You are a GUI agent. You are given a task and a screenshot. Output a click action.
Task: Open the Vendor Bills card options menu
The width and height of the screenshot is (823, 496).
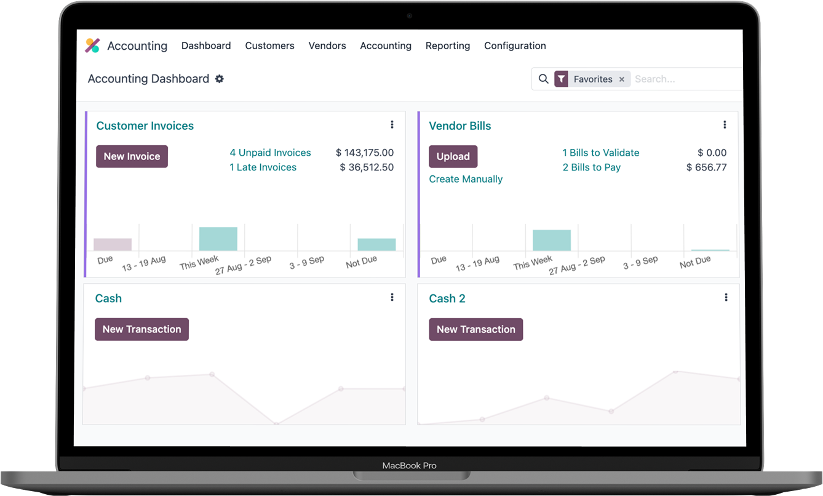tap(726, 124)
